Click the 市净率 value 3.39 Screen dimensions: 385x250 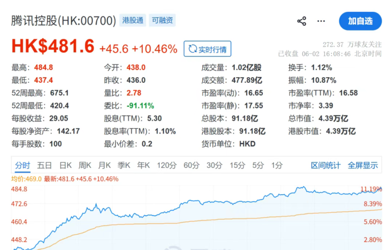[x=326, y=106]
